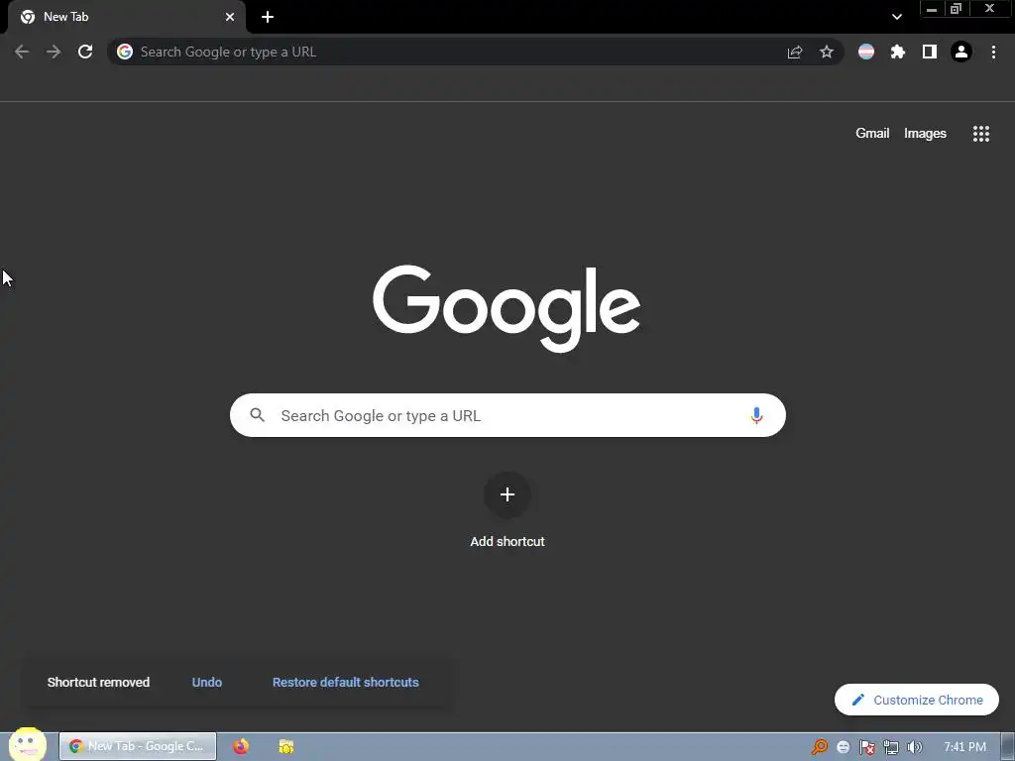Click the magnifier in search box
Screen dimensions: 1015x761
pyautogui.click(x=257, y=415)
